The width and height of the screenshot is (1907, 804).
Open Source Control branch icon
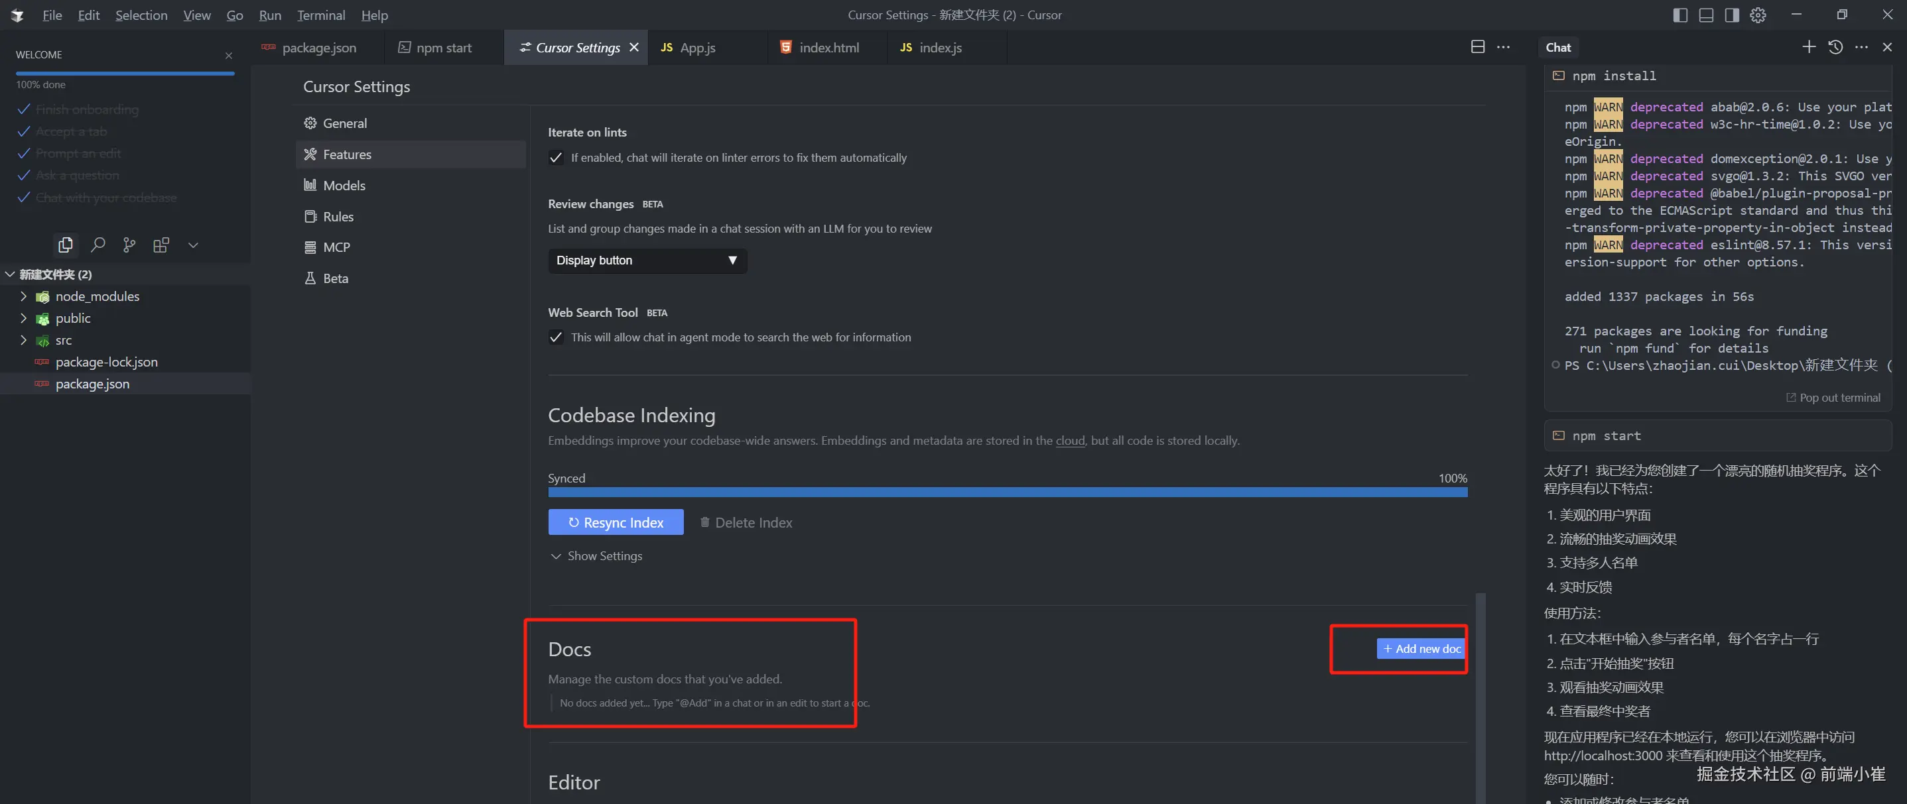129,245
